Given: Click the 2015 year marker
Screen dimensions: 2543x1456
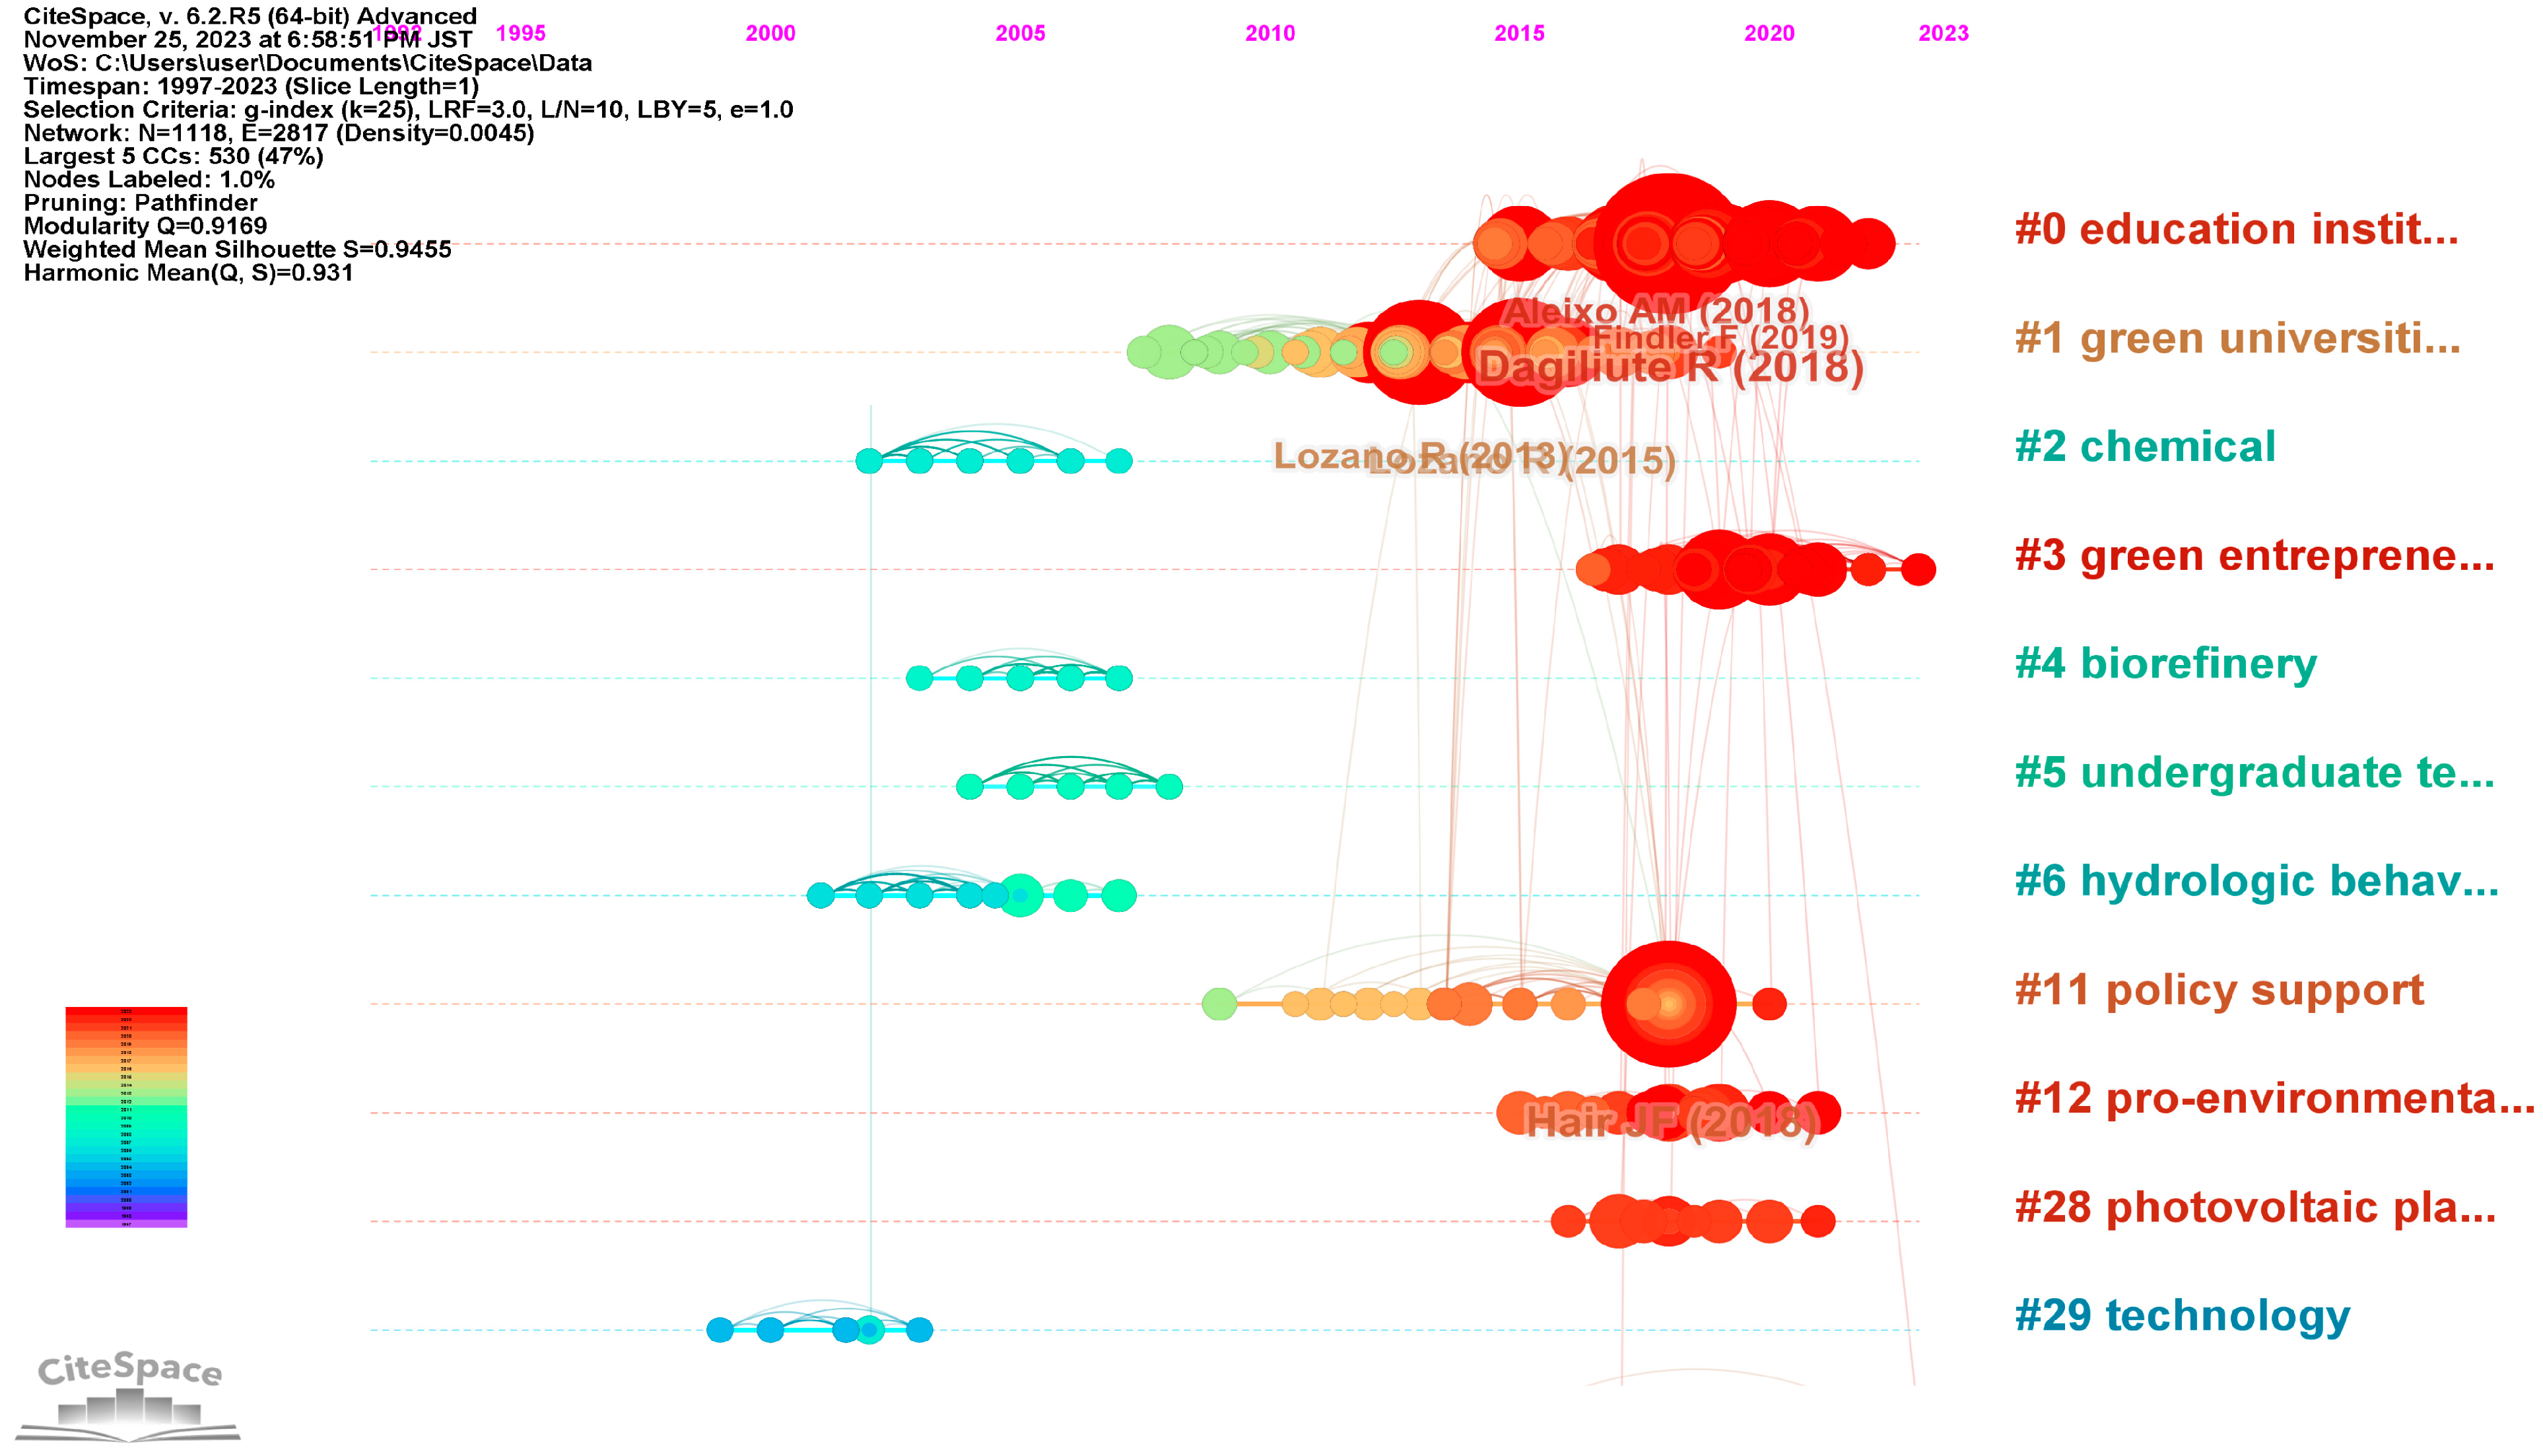Looking at the screenshot, I should click(x=1518, y=33).
